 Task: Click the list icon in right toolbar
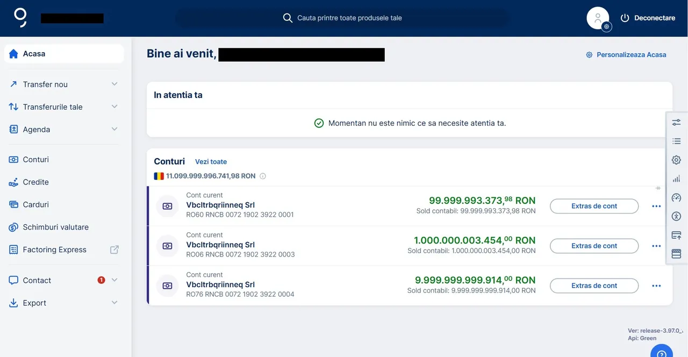click(676, 141)
